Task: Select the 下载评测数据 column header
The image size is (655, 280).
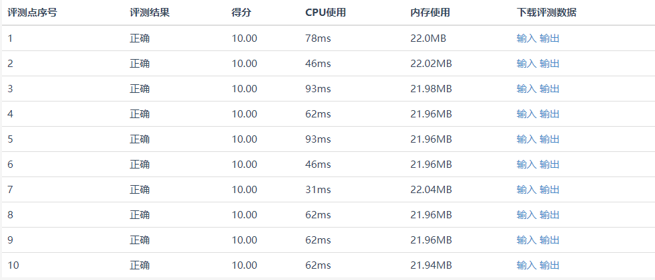Action: point(547,13)
